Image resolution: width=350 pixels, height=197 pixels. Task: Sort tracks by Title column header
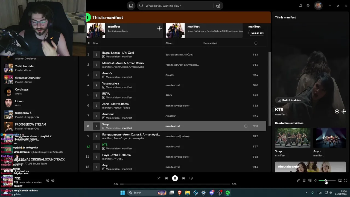pyautogui.click(x=95, y=43)
